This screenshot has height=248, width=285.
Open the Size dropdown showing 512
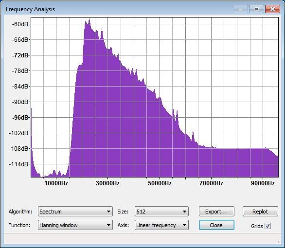[161, 212]
